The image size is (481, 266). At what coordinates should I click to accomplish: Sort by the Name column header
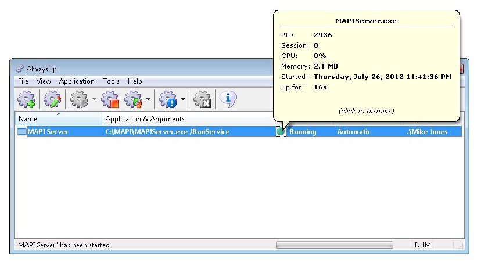(x=58, y=118)
